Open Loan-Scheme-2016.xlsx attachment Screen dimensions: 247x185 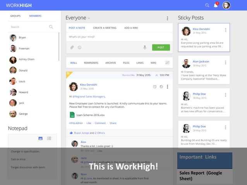click(87, 115)
